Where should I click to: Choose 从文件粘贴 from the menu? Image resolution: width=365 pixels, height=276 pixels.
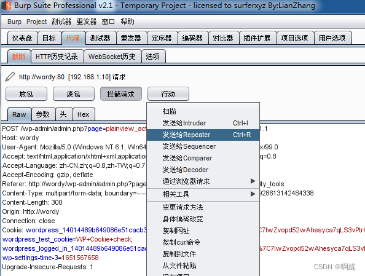(203, 266)
